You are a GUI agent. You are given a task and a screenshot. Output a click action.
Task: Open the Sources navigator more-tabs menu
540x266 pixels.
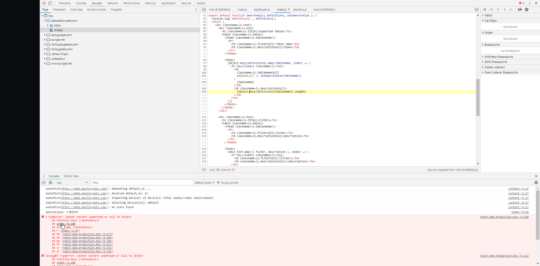pyautogui.click(x=196, y=10)
